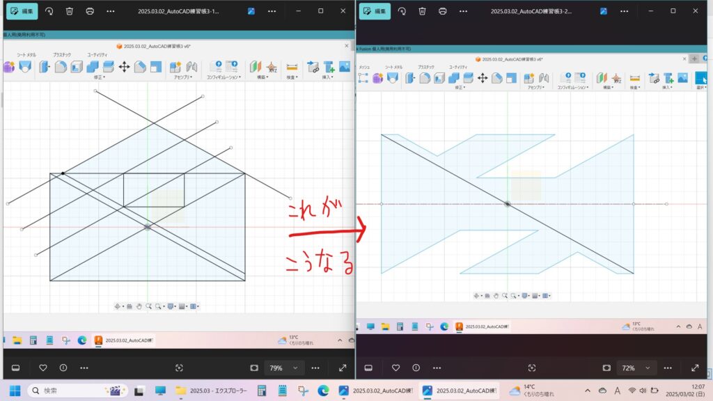Open the weather widget showing 14°C

(532, 391)
